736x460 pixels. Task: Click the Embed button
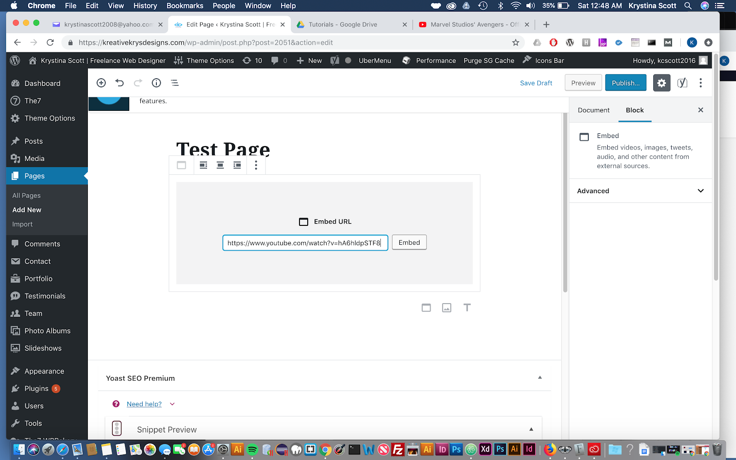click(409, 242)
